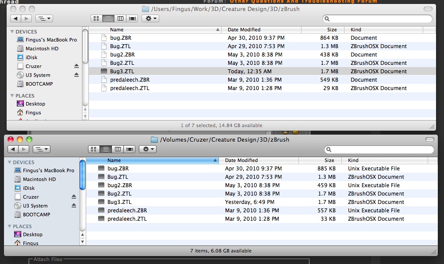Screen dimensions: 444x264
Task: Select Fingus's MacBook Pro in upper sidebar
Action: pos(47,40)
